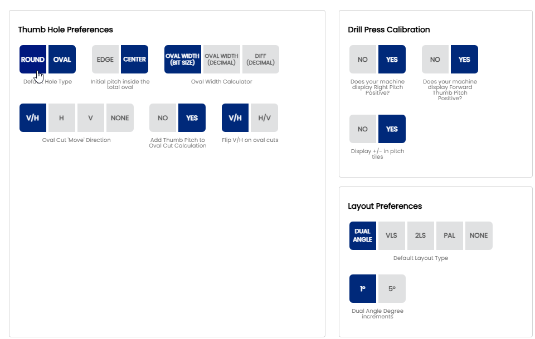Change dual angle increments to 5°
Screen dimensions: 535x339
coord(392,289)
